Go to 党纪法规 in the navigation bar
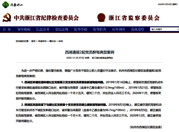179x132 pixels. tap(62, 29)
